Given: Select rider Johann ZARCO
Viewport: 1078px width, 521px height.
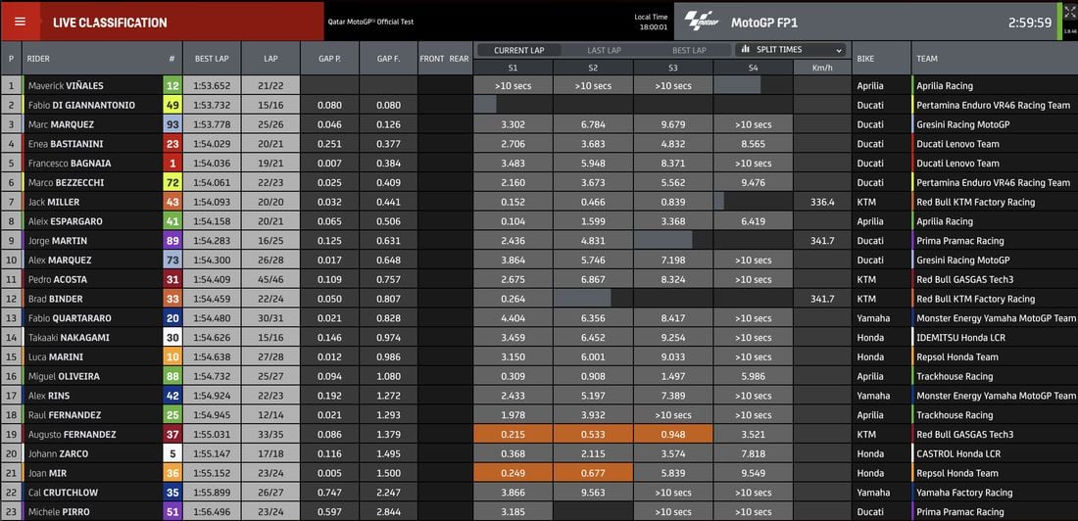Looking at the screenshot, I should pos(59,453).
